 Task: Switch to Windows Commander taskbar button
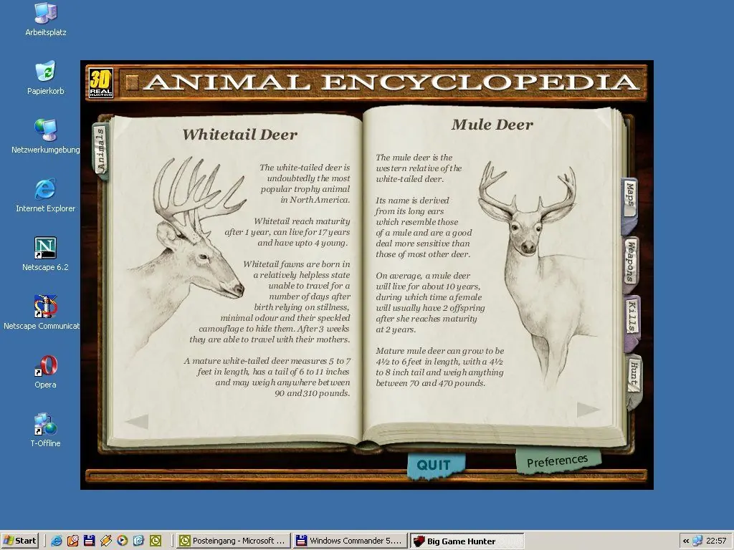(x=350, y=541)
